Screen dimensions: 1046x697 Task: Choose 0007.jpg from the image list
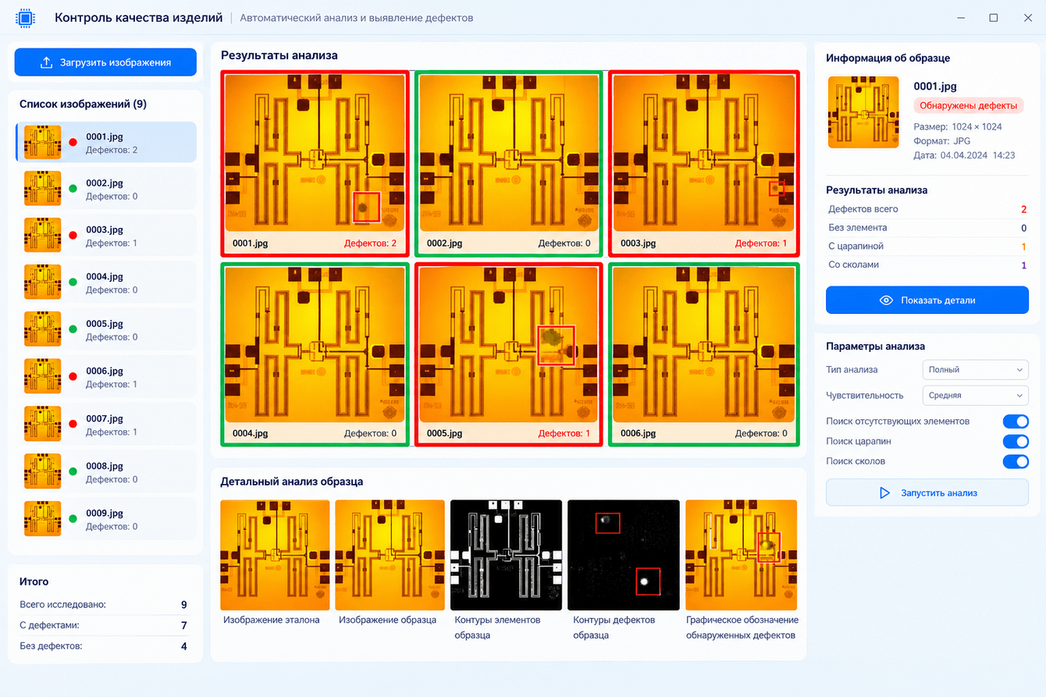pos(106,424)
